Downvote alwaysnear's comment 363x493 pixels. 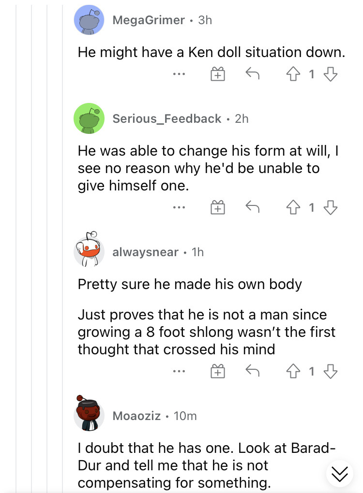coord(331,371)
